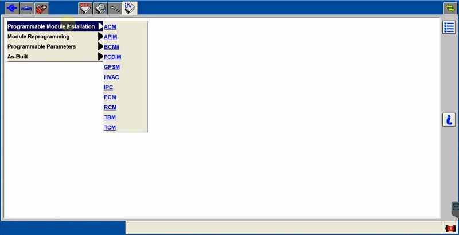Choose the PCM module link
Screen dimensions: 459x235
tap(110, 97)
